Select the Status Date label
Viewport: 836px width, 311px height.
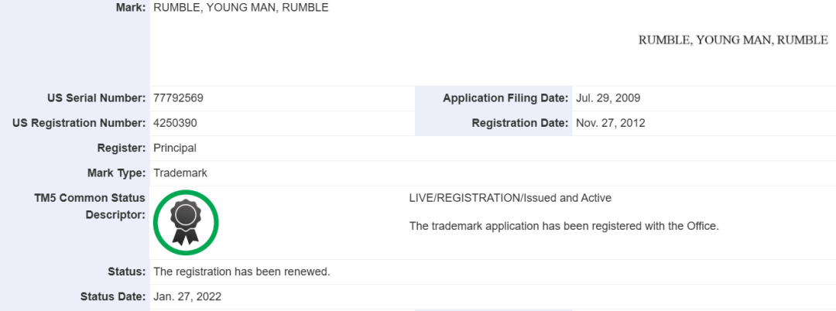112,296
